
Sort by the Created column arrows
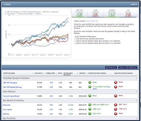click(x=87, y=73)
